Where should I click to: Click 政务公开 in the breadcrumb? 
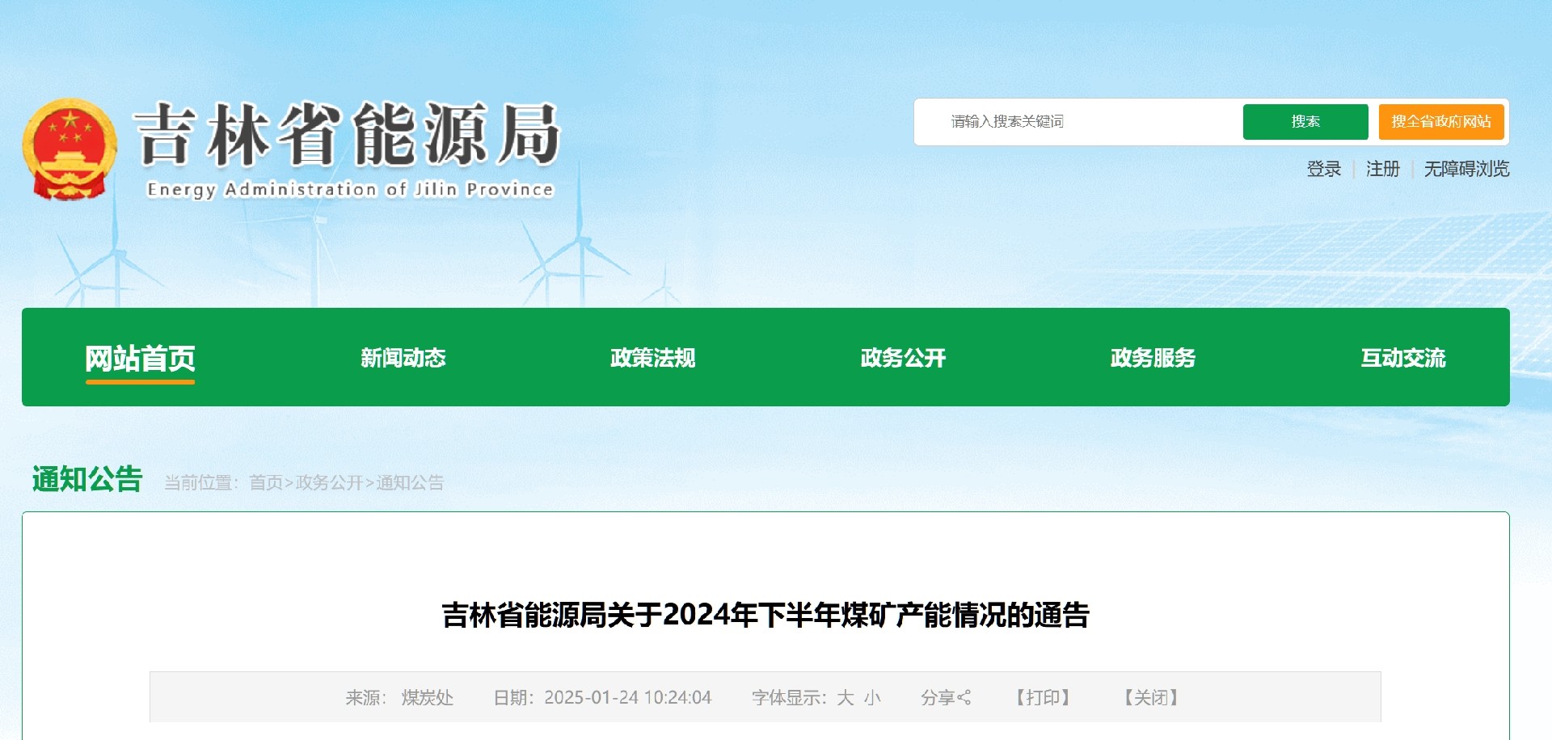click(329, 483)
